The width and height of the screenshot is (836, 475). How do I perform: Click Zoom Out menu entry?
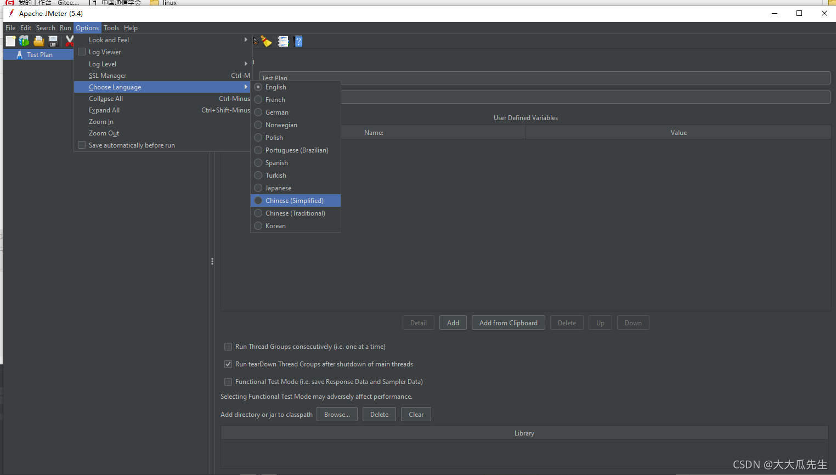tap(162, 133)
